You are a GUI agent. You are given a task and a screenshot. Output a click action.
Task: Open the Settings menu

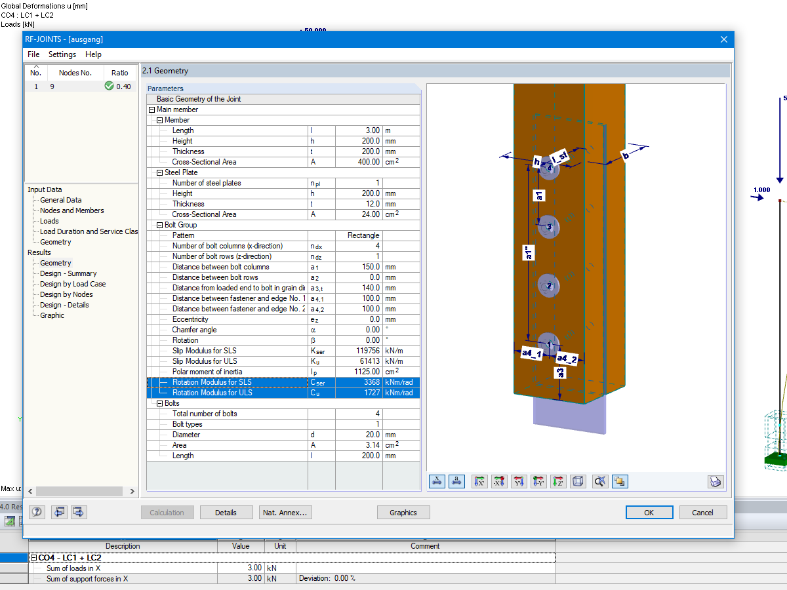tap(62, 54)
